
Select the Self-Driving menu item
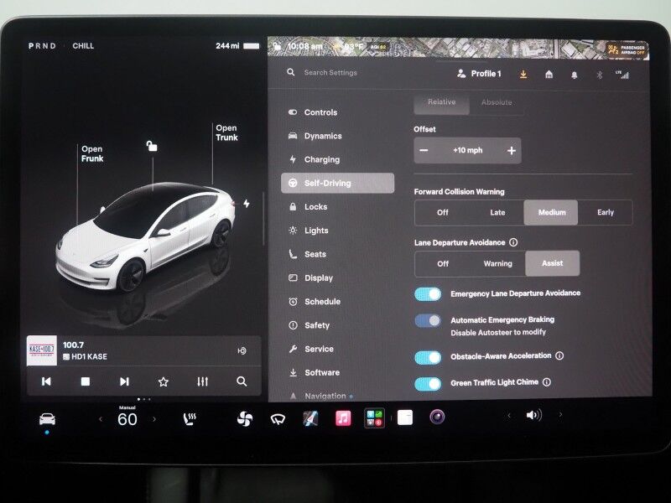coord(337,183)
